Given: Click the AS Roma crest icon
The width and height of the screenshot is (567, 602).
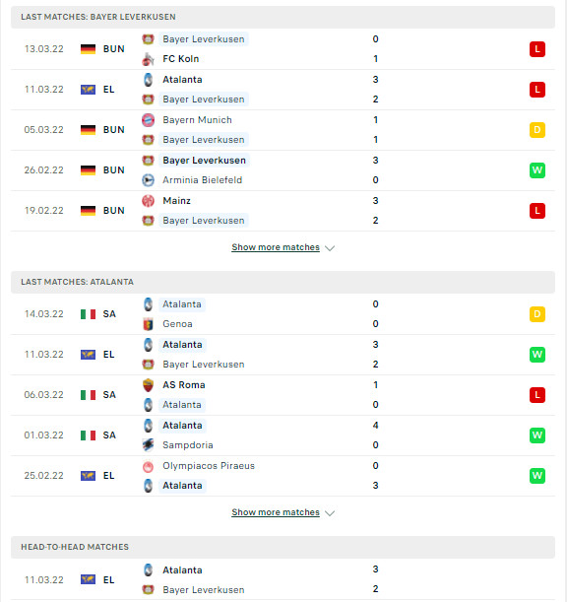Looking at the screenshot, I should pos(148,385).
